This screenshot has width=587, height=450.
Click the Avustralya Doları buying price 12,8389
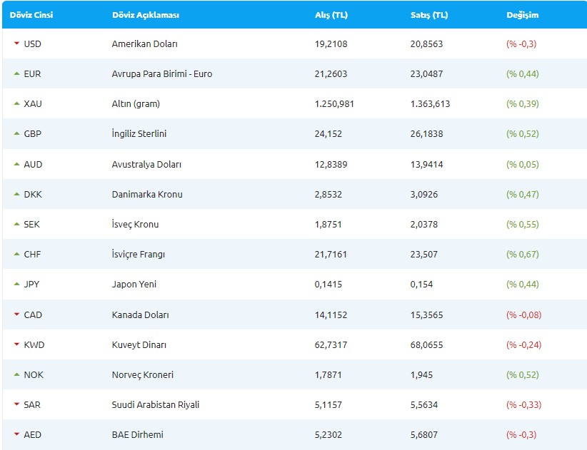click(x=331, y=164)
